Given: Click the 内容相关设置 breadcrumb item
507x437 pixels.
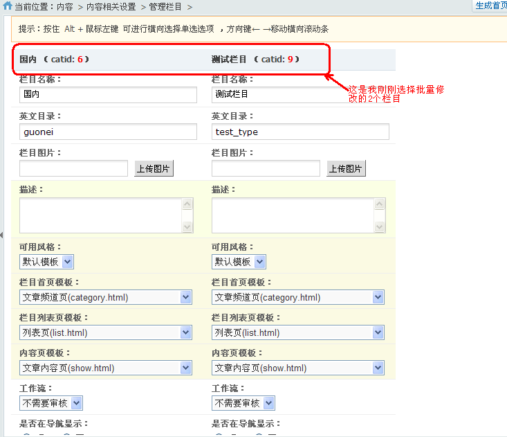Looking at the screenshot, I should tap(111, 7).
